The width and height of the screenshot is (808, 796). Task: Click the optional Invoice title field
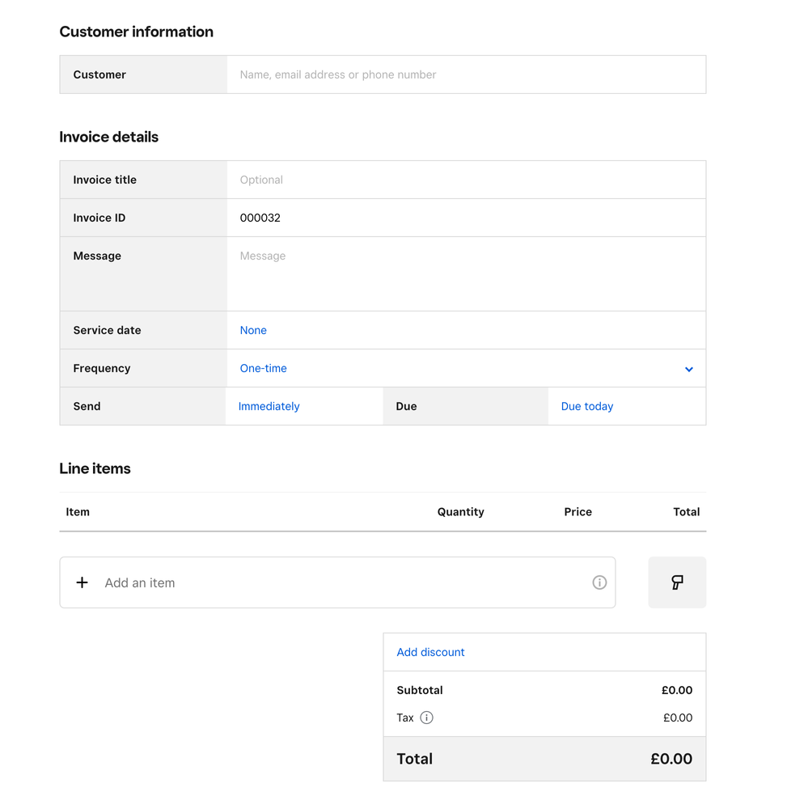tap(465, 180)
